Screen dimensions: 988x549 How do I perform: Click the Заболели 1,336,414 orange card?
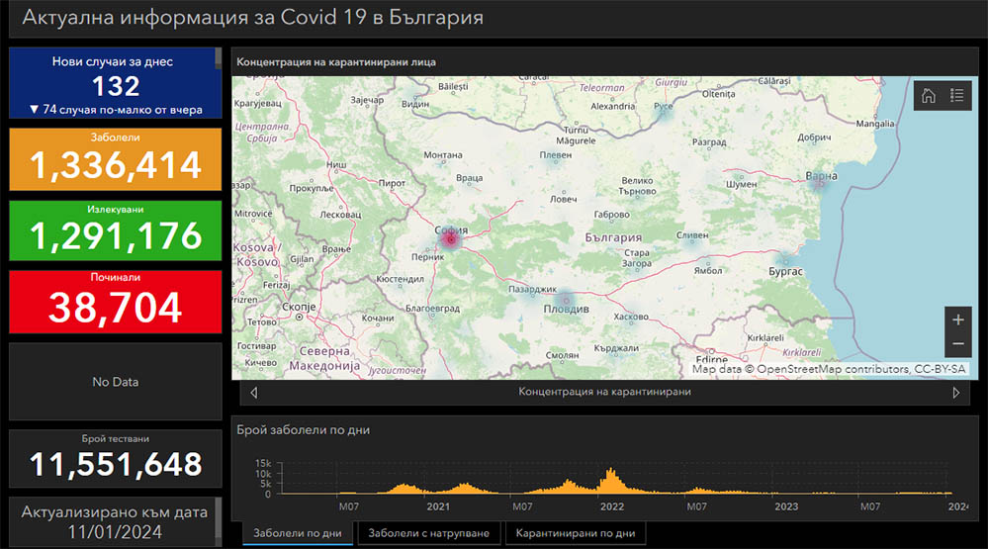point(116,159)
